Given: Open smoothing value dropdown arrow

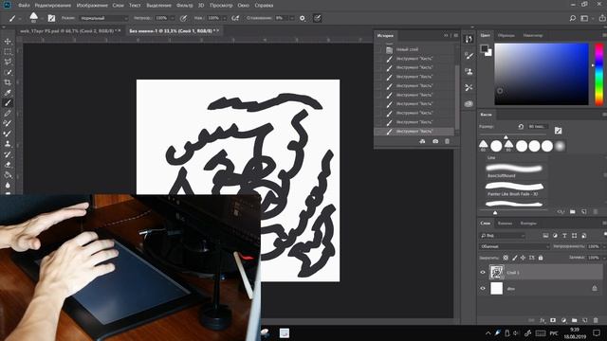Looking at the screenshot, I should (291, 18).
